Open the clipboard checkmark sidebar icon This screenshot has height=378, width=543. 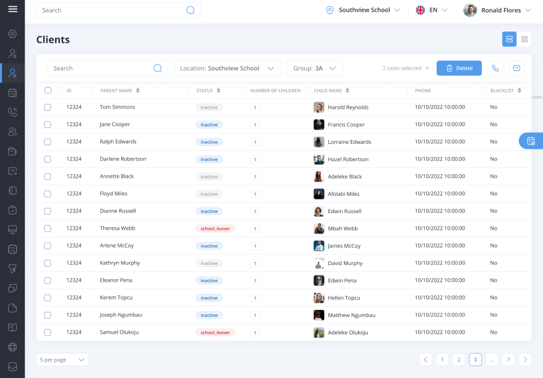click(12, 210)
